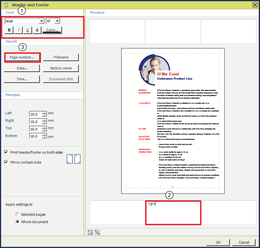Click the zoom selection preview icon
The width and height of the screenshot is (260, 248).
[97, 232]
